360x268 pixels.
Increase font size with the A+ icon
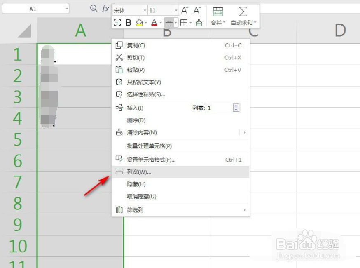pyautogui.click(x=185, y=9)
